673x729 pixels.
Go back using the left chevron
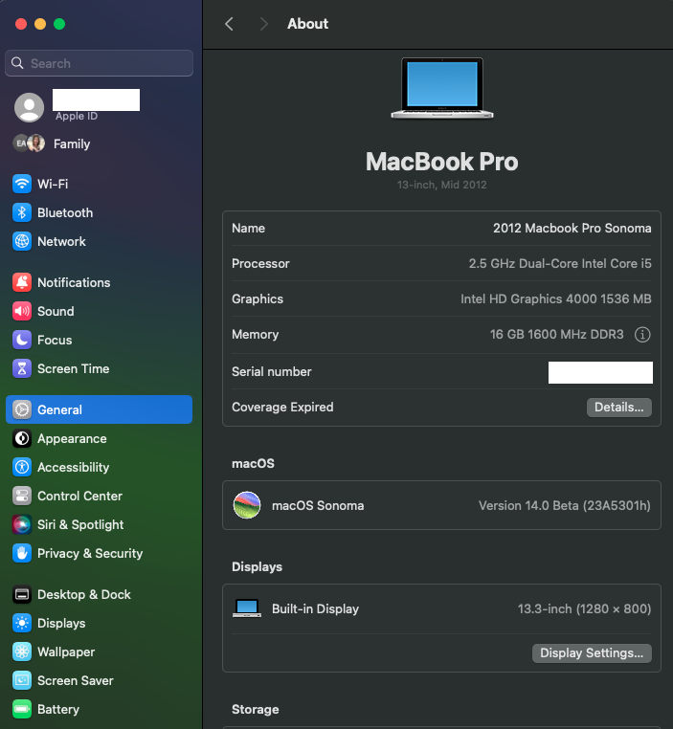229,24
